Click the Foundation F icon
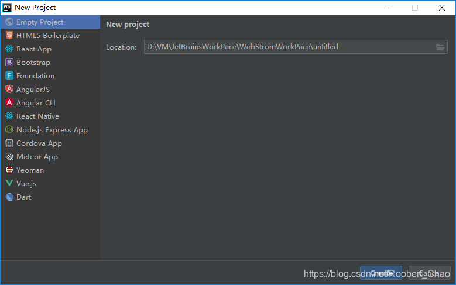The image size is (456, 285). pos(9,75)
